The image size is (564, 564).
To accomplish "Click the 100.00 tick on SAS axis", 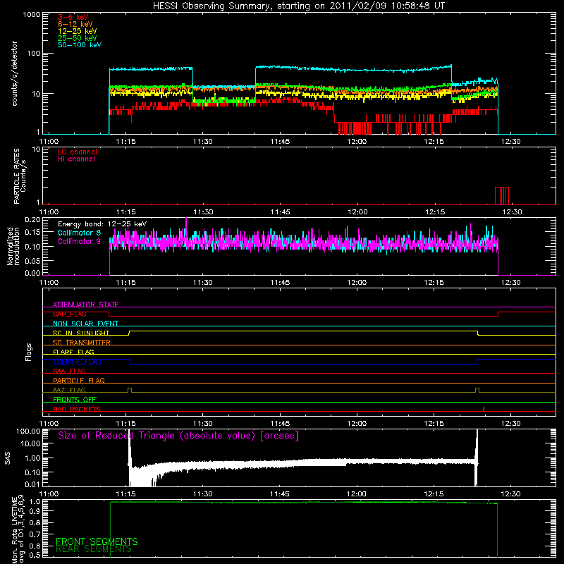I will 28,431.
